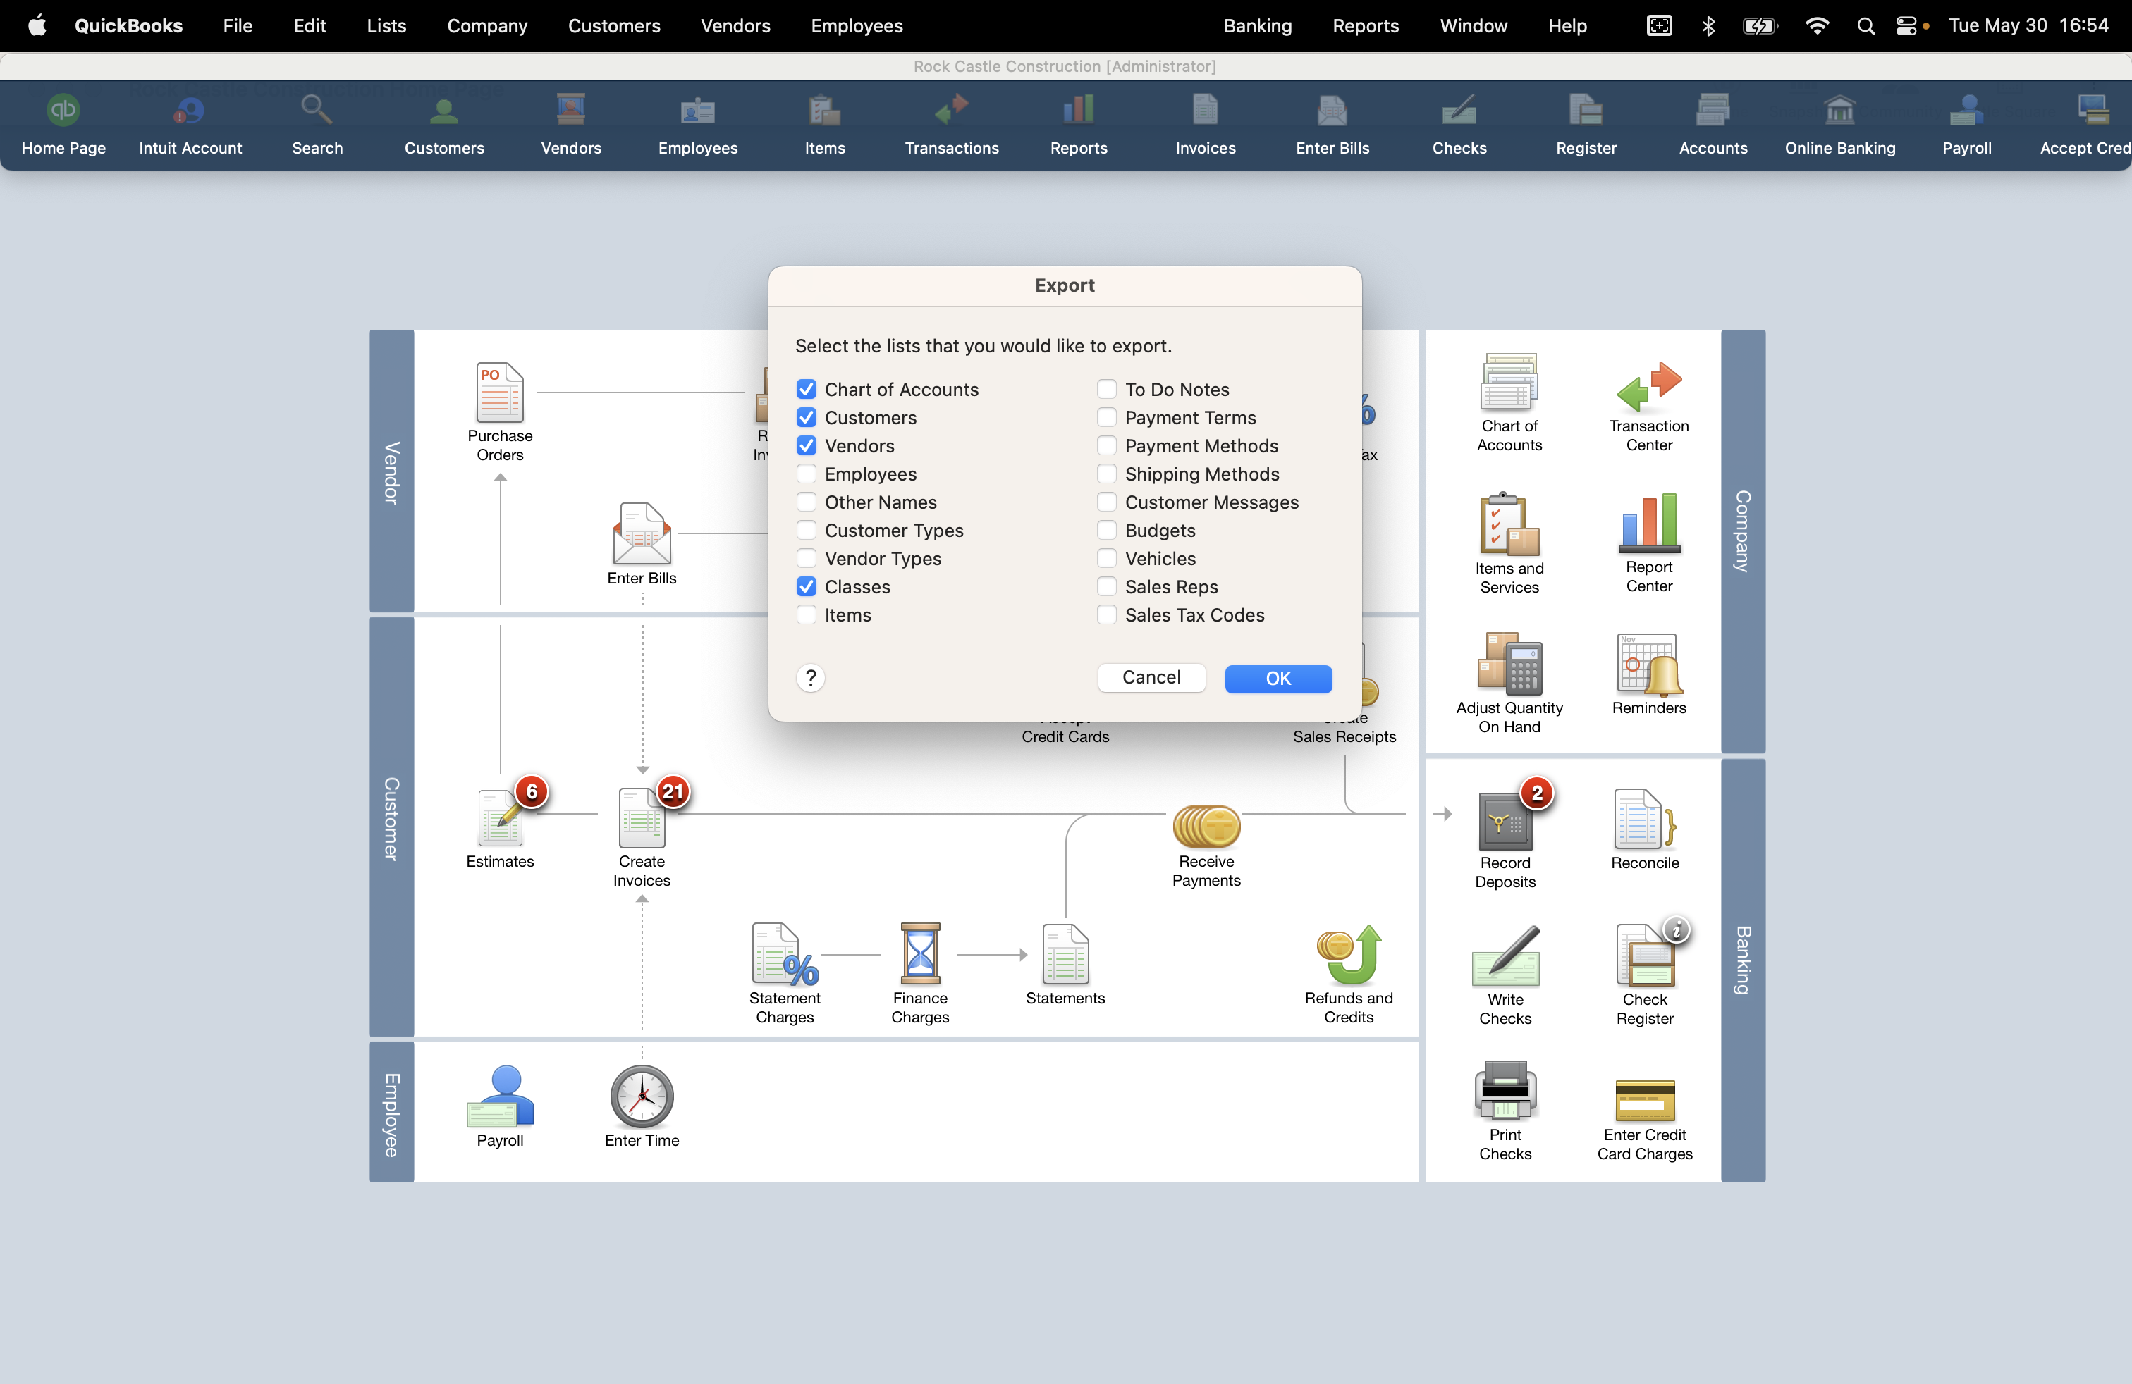Check the Employees export checkbox
The height and width of the screenshot is (1384, 2132).
point(807,474)
